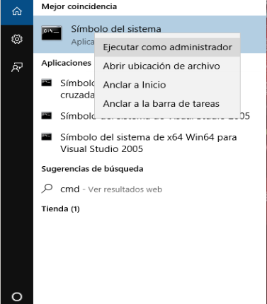Screen dimensions: 267x304
Task: Select the feedback person icon in the sidebar
Action: [x=17, y=67]
